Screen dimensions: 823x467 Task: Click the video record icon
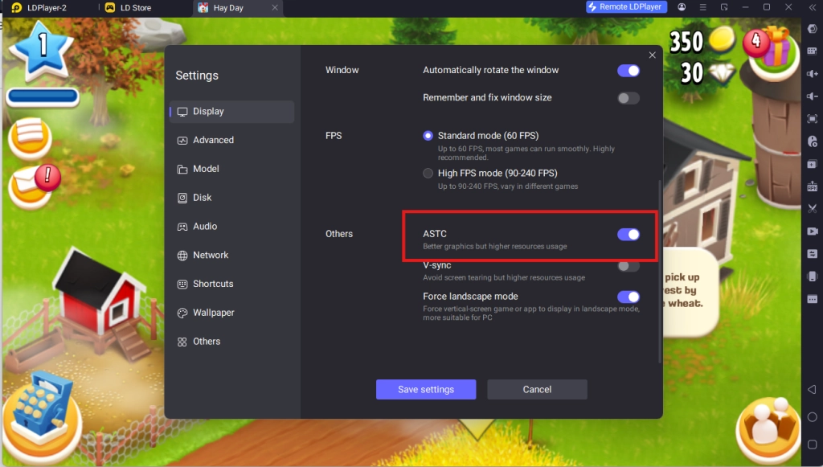click(x=813, y=231)
